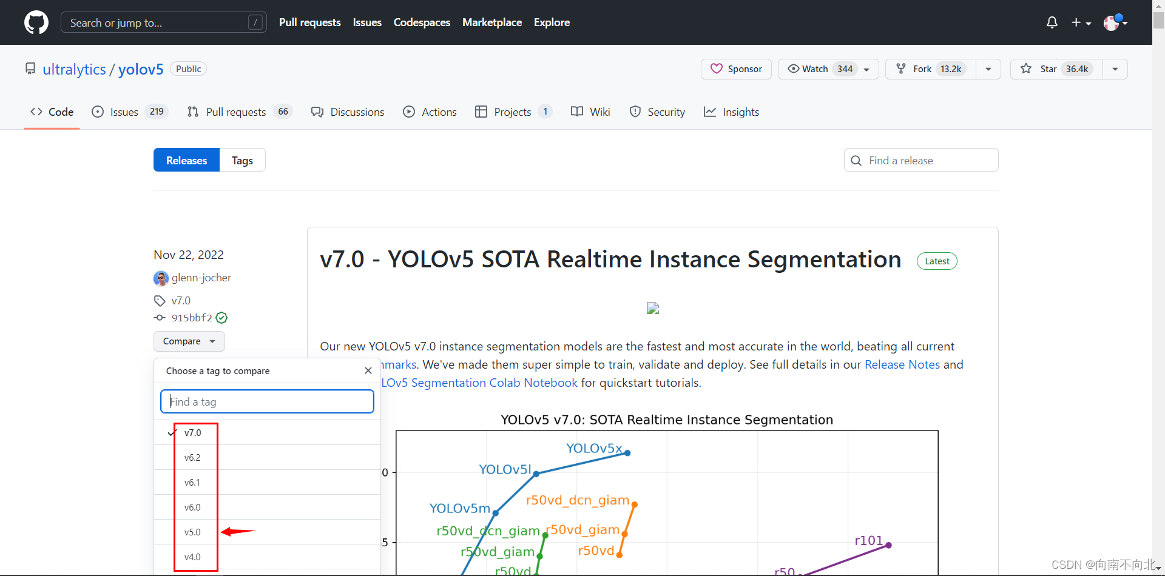
Task: Open commit 915bbf2 link
Action: [x=192, y=318]
